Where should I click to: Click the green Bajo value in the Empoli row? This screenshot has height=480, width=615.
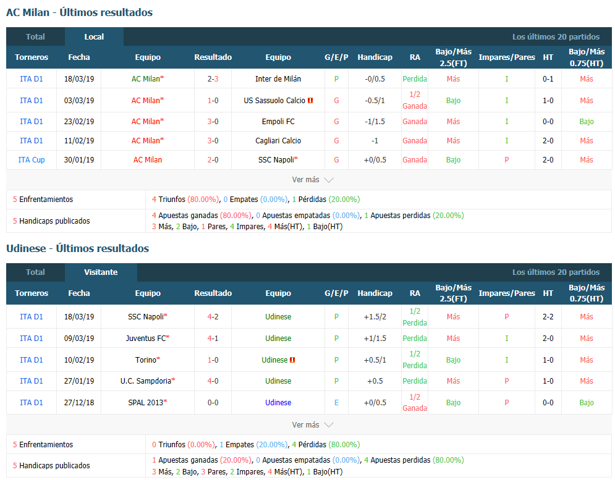coord(587,122)
